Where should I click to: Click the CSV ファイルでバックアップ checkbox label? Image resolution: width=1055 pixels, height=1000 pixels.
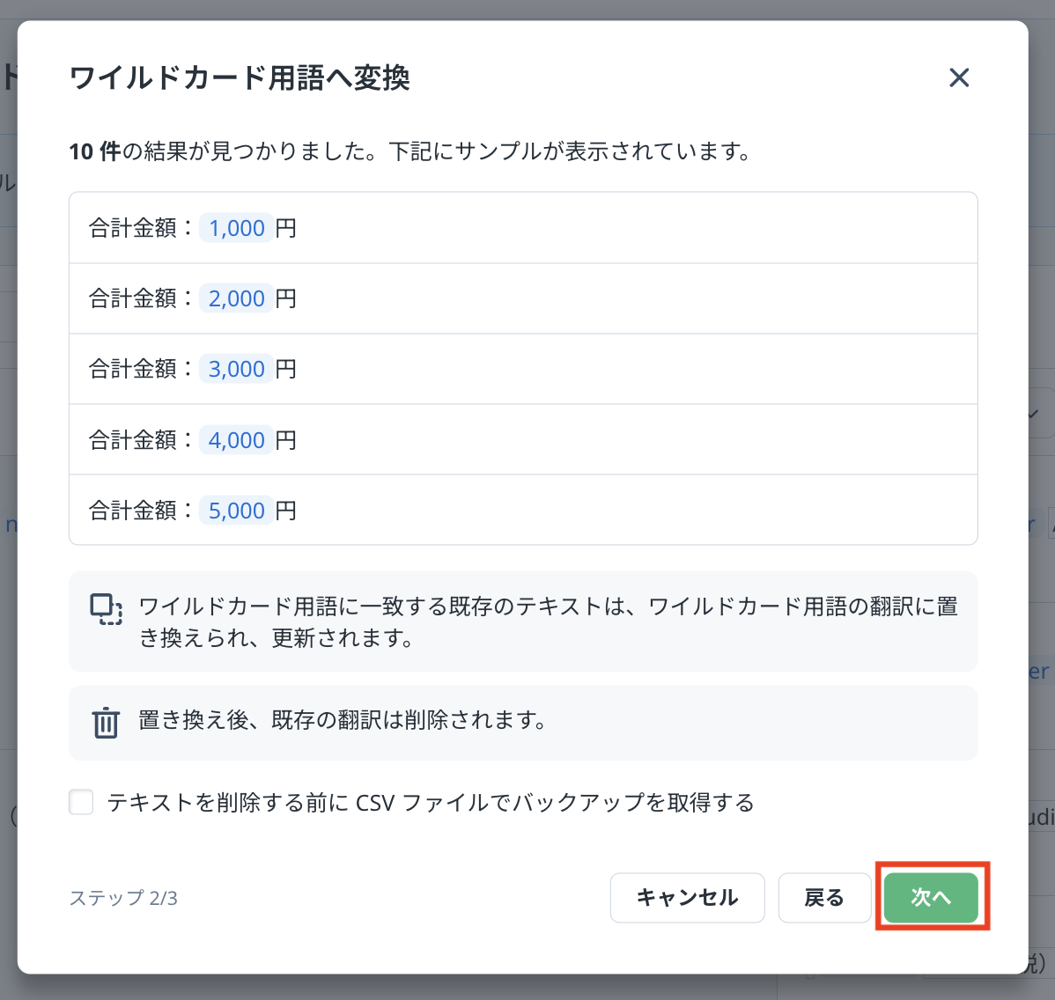pos(430,803)
